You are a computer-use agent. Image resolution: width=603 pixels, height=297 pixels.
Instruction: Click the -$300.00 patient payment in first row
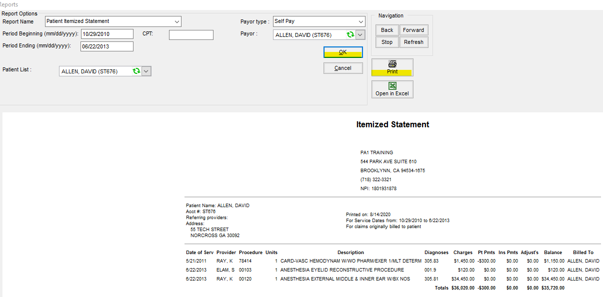coord(486,261)
